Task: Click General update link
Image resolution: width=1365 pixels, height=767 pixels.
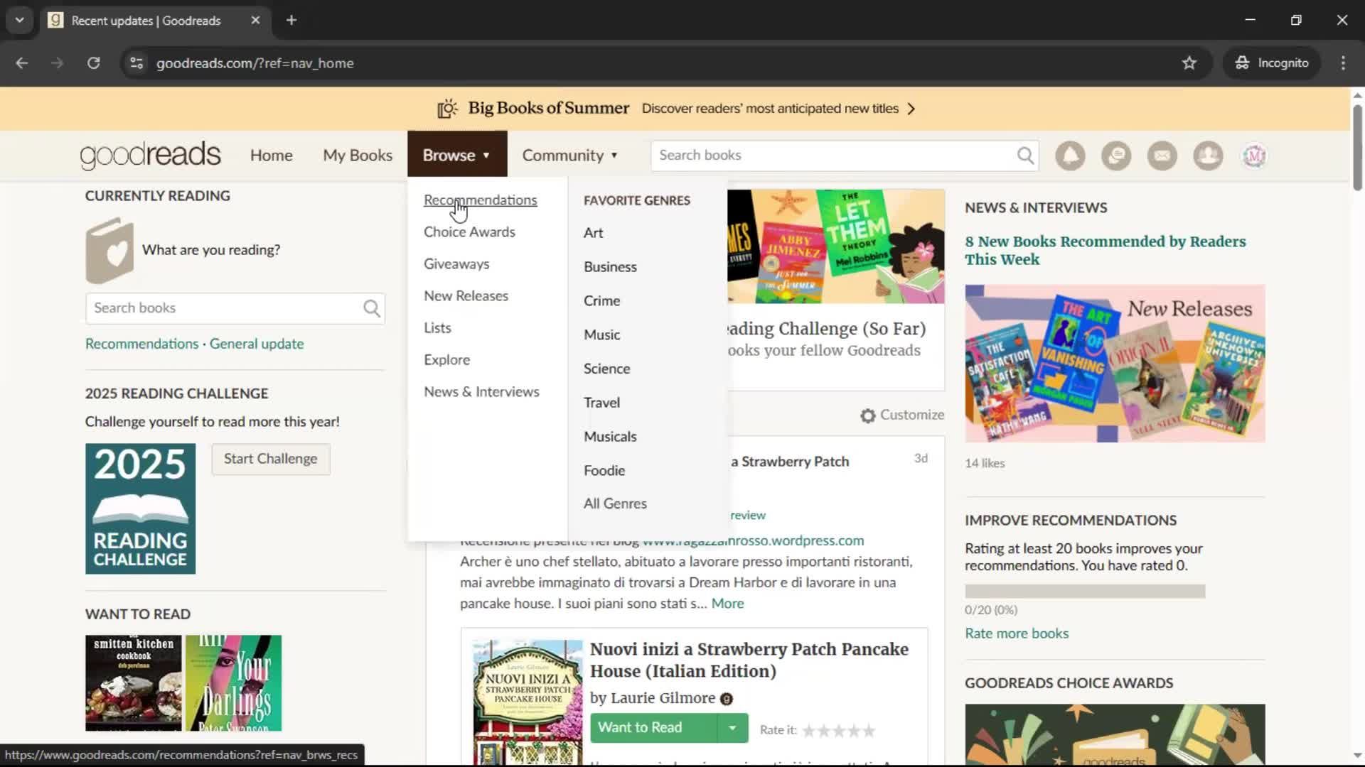Action: click(x=257, y=344)
